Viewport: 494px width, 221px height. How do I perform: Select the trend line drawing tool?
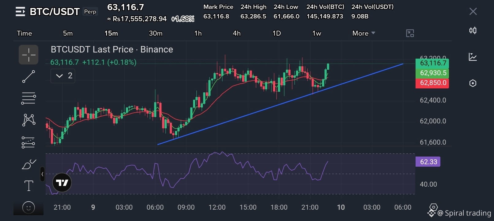(x=28, y=76)
